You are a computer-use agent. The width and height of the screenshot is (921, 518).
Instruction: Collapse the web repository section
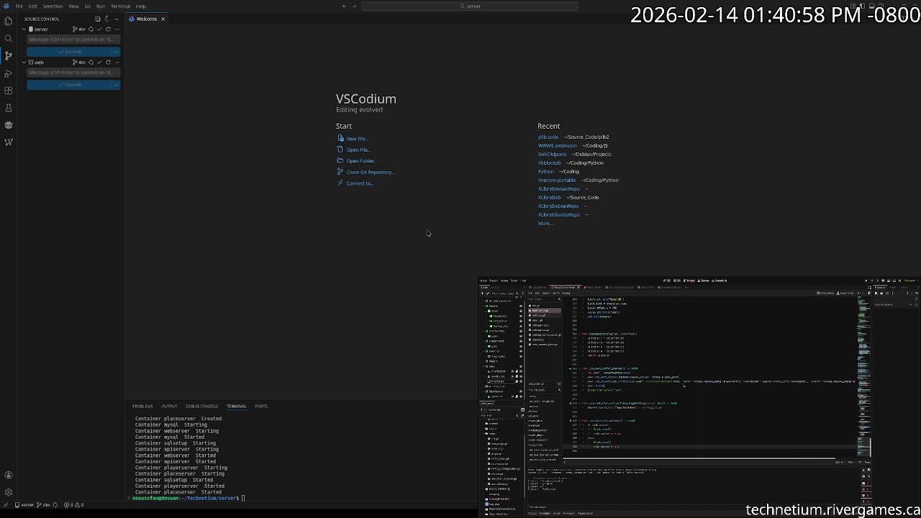tap(24, 63)
